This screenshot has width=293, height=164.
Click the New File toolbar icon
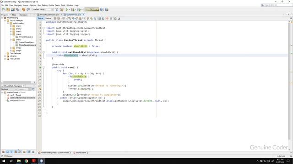[4, 10]
